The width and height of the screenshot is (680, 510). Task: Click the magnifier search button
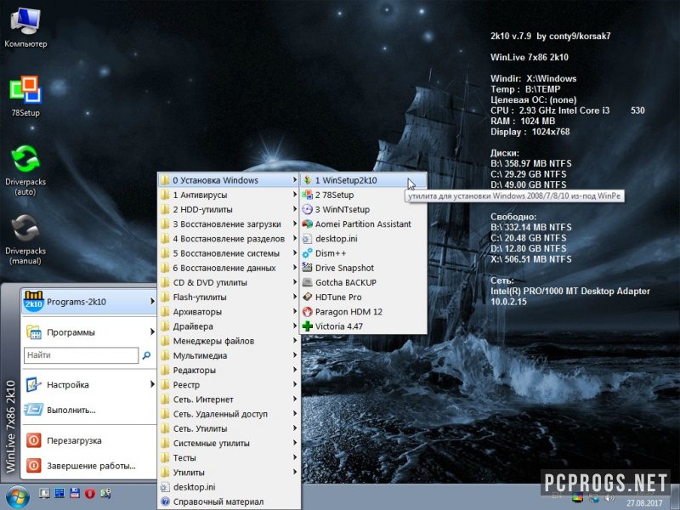tap(146, 355)
